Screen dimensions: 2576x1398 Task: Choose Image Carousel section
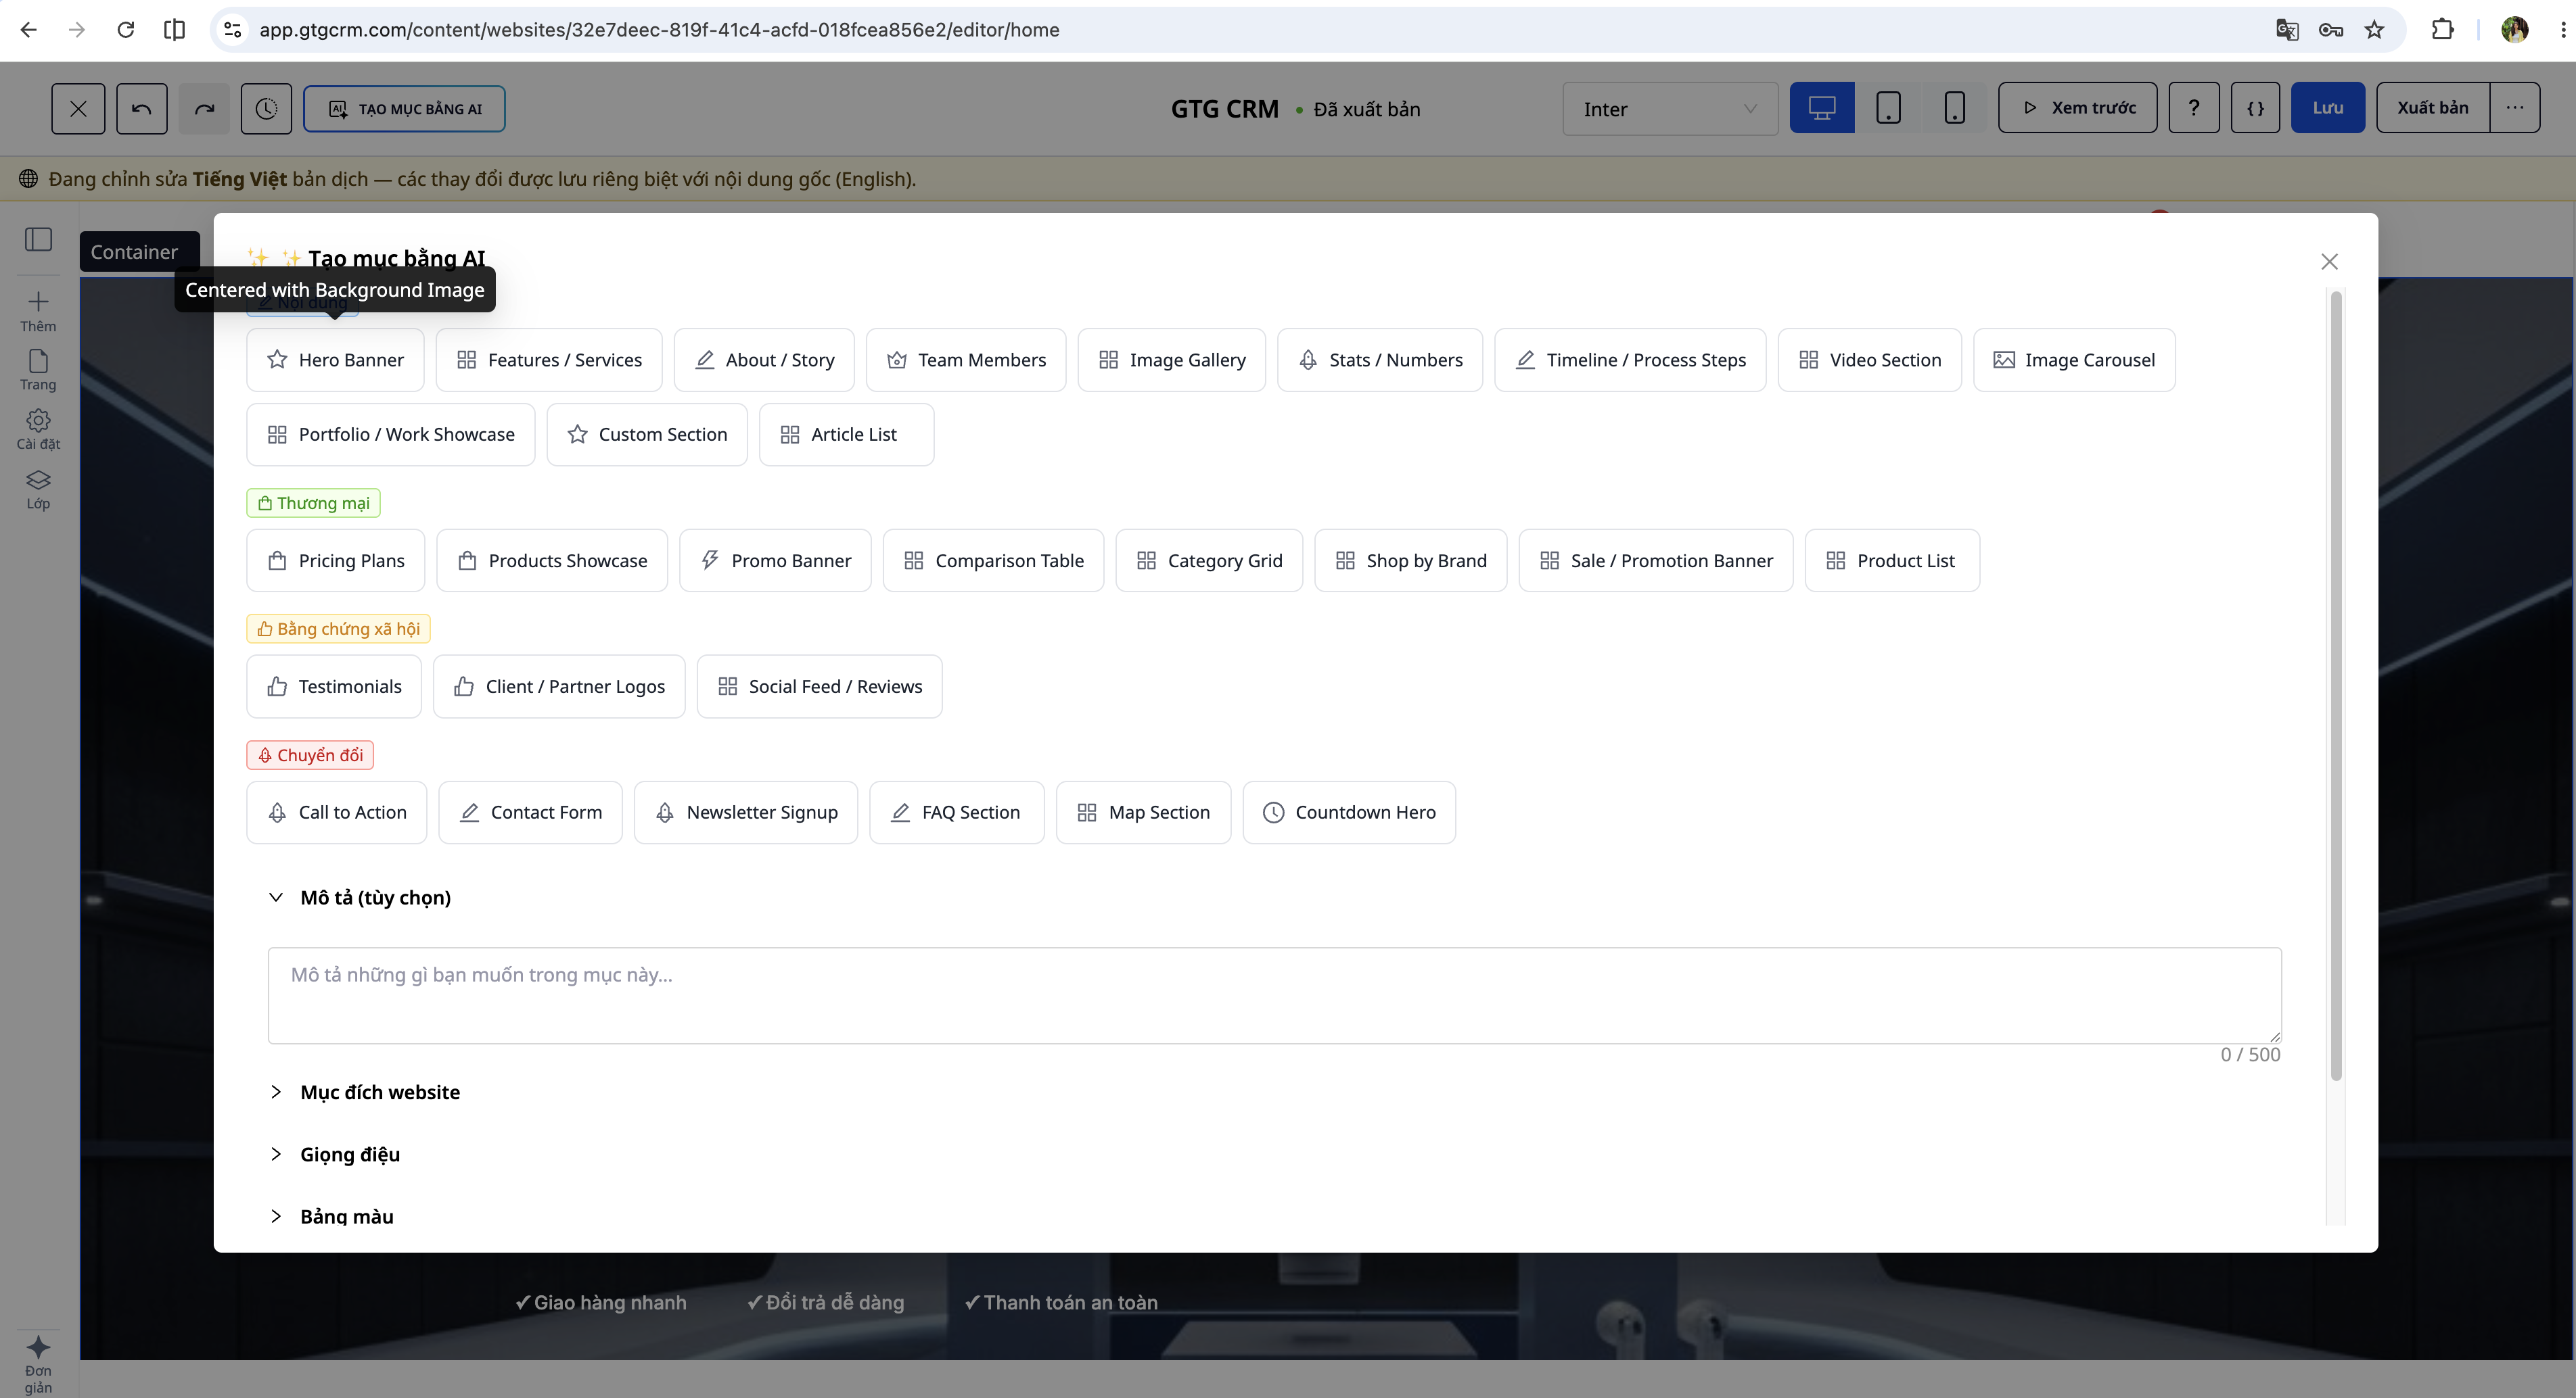coord(2074,360)
